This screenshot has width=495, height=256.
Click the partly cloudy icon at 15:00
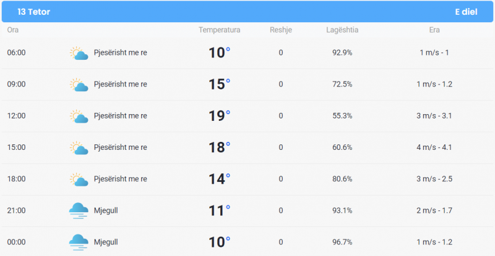79,147
